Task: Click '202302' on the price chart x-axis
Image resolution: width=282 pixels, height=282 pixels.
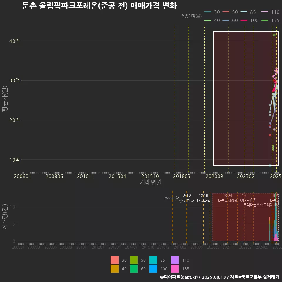Action: (246, 176)
